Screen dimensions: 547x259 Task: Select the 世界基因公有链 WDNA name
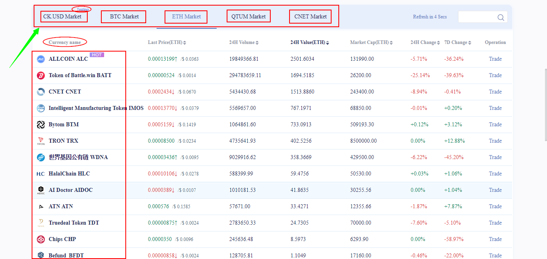coord(78,157)
